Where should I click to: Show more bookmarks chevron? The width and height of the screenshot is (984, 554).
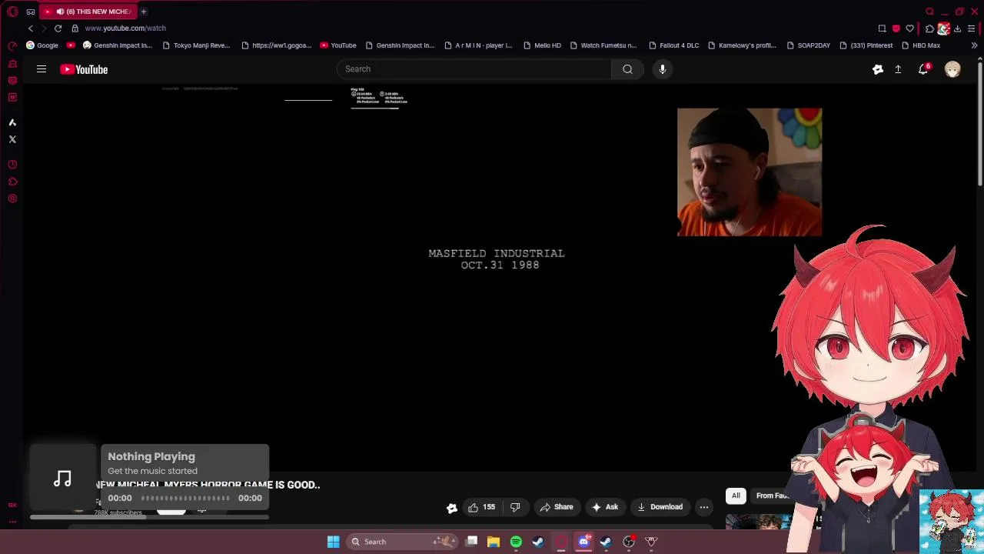pyautogui.click(x=974, y=45)
